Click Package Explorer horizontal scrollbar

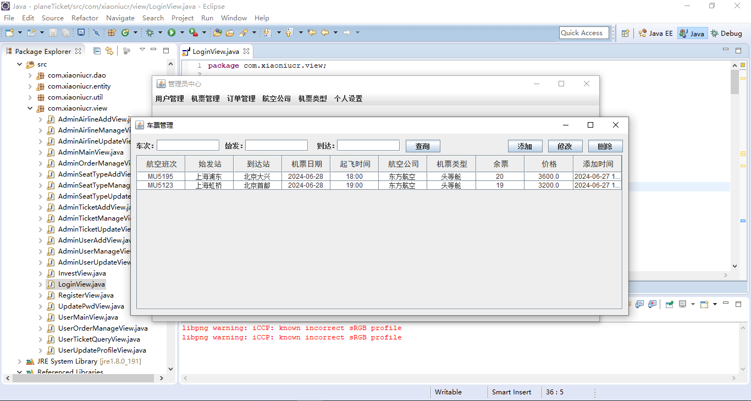coord(82,378)
